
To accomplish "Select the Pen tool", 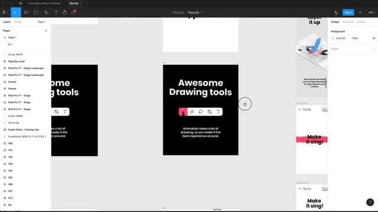I will point(46,12).
